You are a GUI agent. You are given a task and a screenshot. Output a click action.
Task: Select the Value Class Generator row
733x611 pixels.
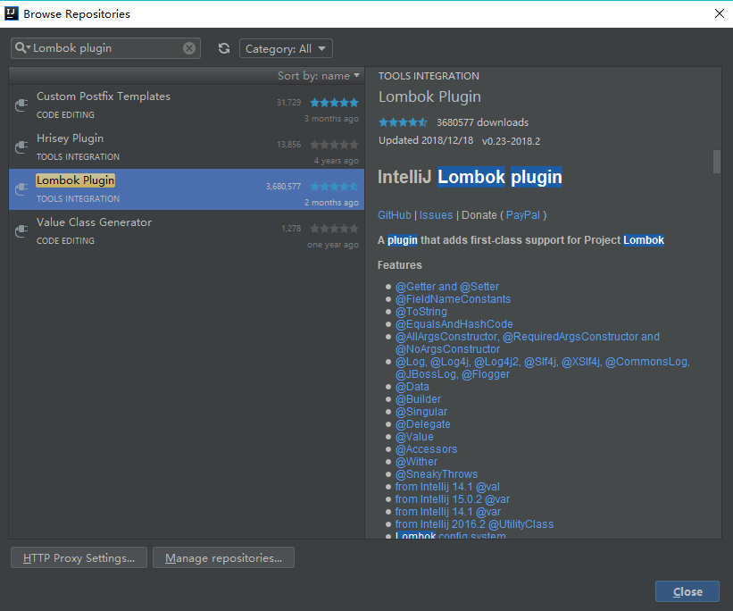[187, 231]
